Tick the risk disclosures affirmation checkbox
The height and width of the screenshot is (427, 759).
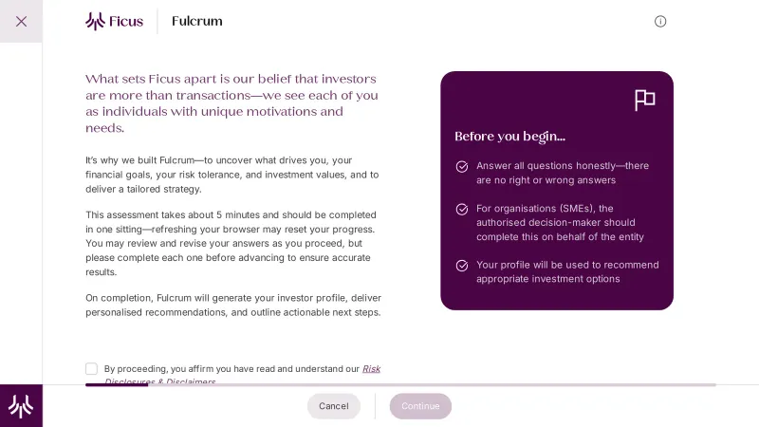coord(91,368)
